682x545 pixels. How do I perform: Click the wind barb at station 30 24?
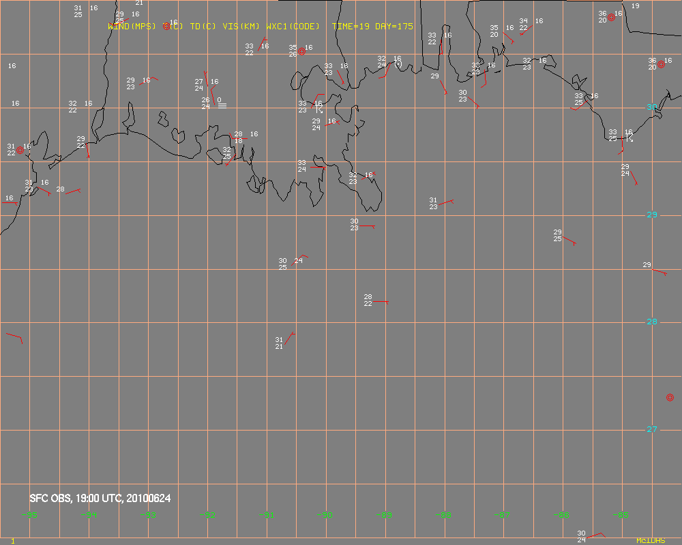595,535
